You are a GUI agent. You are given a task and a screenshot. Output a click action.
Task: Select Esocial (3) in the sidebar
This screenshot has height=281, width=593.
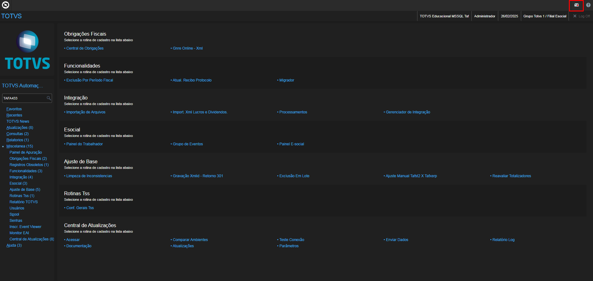click(x=18, y=183)
